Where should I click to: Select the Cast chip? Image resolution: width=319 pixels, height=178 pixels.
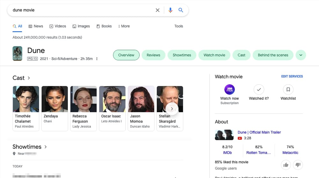pos(241,55)
